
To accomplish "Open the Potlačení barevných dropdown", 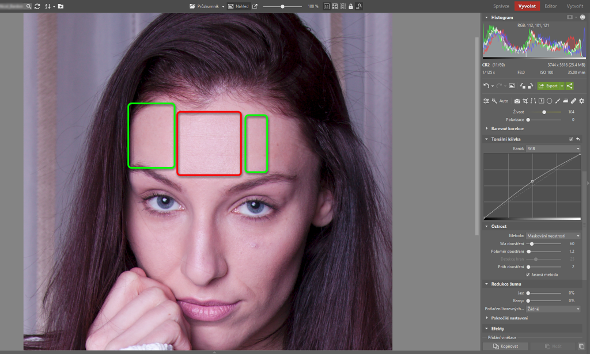I will [553, 309].
